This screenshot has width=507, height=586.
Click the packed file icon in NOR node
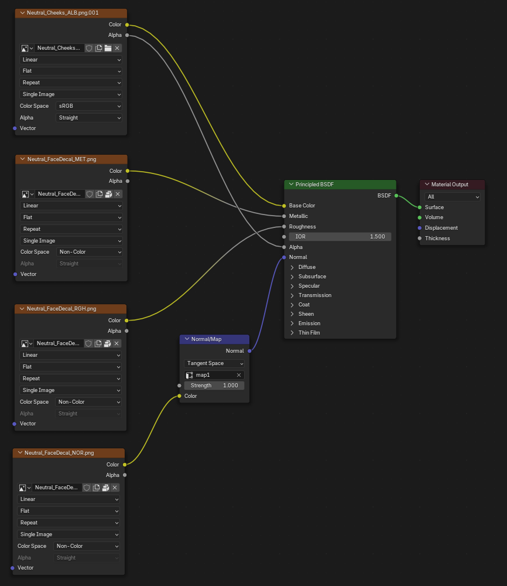click(105, 488)
